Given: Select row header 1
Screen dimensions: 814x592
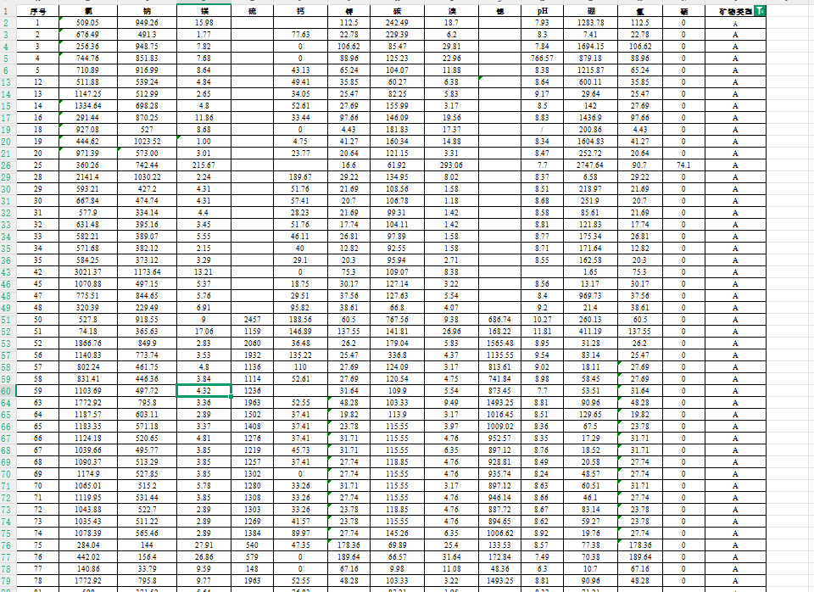Looking at the screenshot, I should coord(6,11).
